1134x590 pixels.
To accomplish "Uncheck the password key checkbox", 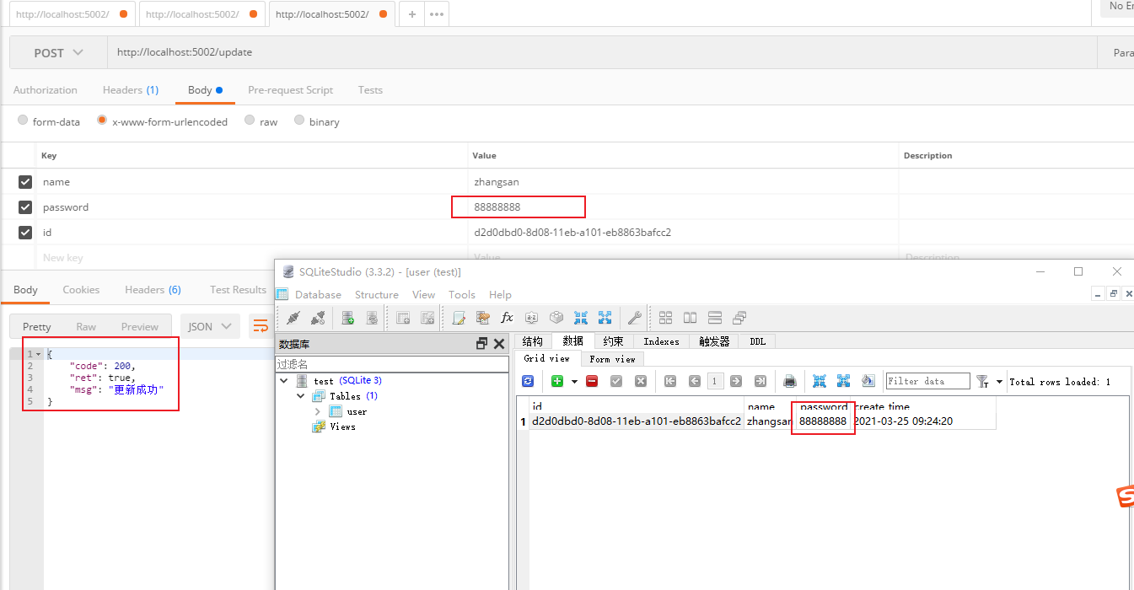I will [x=25, y=207].
